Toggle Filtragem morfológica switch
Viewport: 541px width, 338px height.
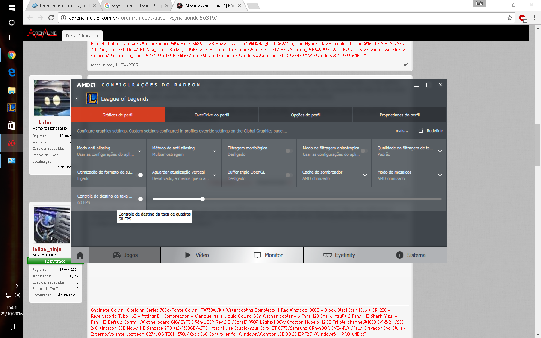click(289, 151)
